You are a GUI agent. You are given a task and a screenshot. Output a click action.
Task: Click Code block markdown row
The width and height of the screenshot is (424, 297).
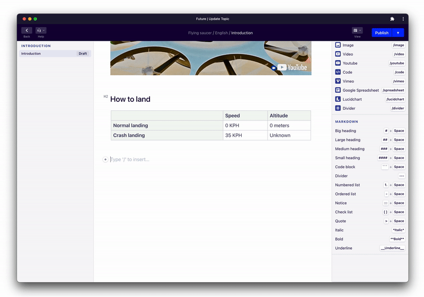pyautogui.click(x=369, y=167)
